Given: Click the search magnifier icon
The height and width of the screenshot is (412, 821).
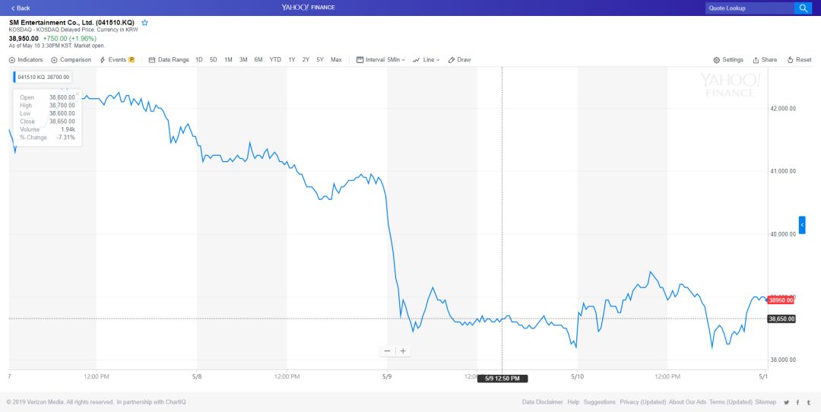Looking at the screenshot, I should [803, 8].
